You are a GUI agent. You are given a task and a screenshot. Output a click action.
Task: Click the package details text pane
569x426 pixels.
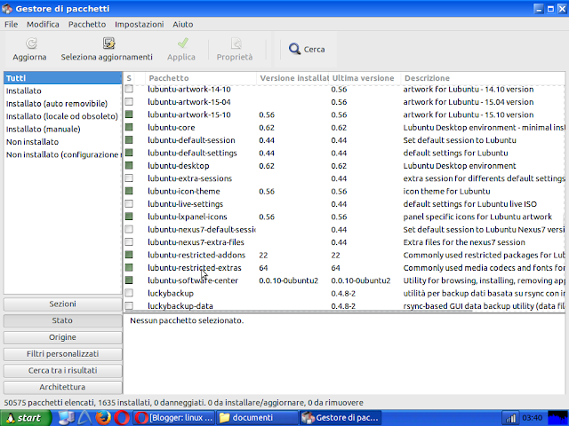[x=344, y=354]
